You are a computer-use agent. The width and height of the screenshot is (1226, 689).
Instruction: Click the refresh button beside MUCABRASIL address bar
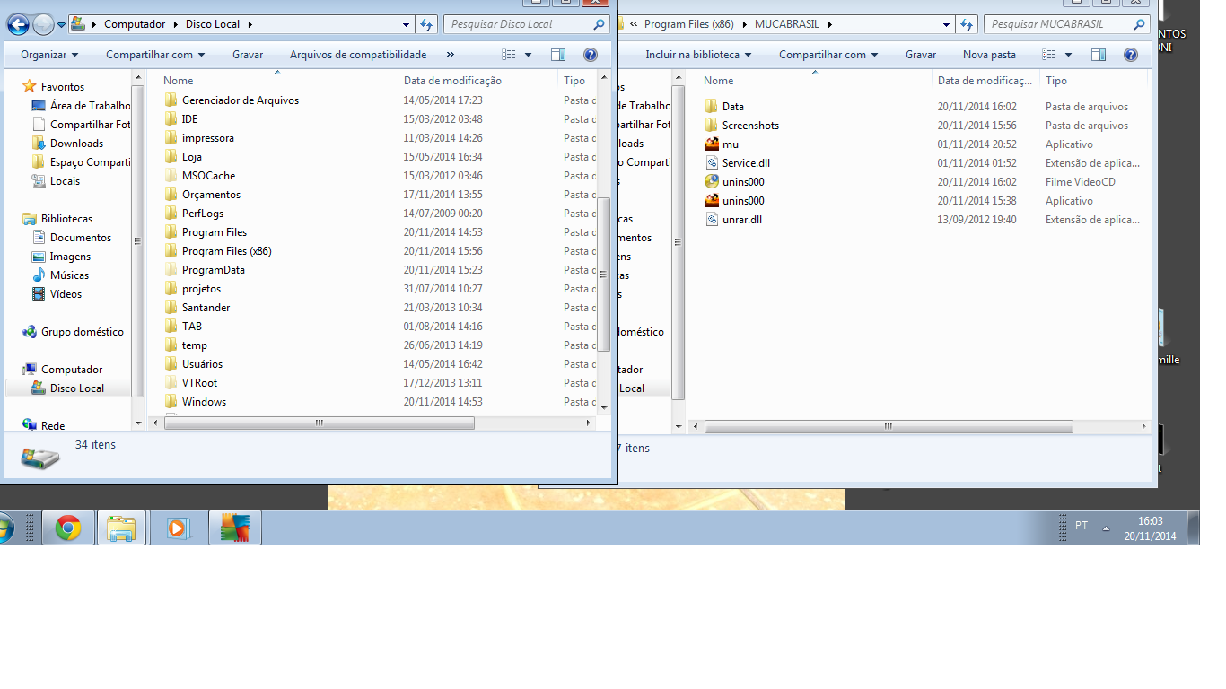[967, 24]
